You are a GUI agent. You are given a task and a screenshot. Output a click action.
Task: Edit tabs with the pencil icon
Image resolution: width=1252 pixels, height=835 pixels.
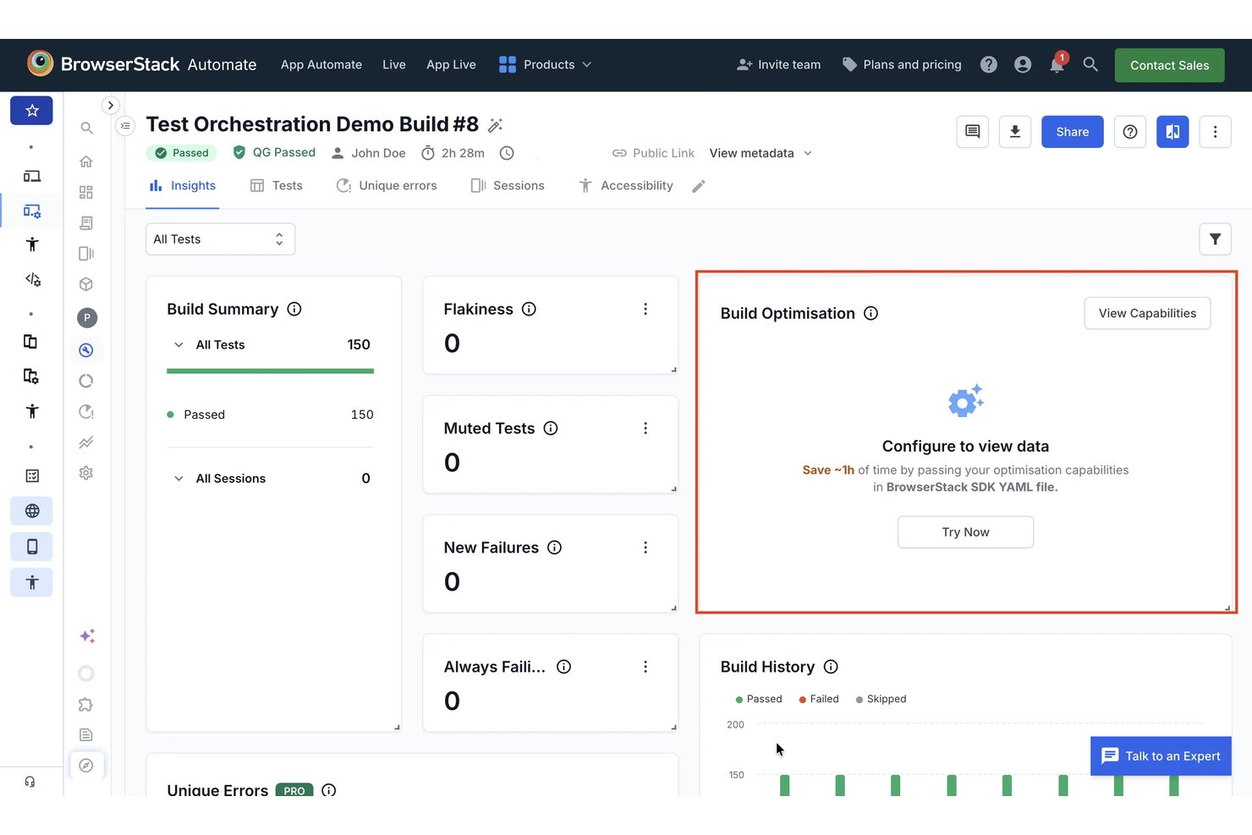(x=699, y=186)
